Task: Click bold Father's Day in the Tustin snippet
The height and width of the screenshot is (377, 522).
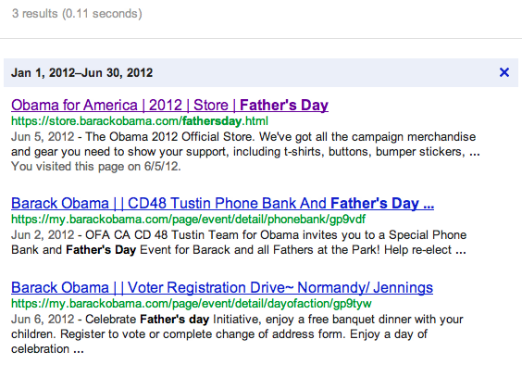Action: point(101,250)
